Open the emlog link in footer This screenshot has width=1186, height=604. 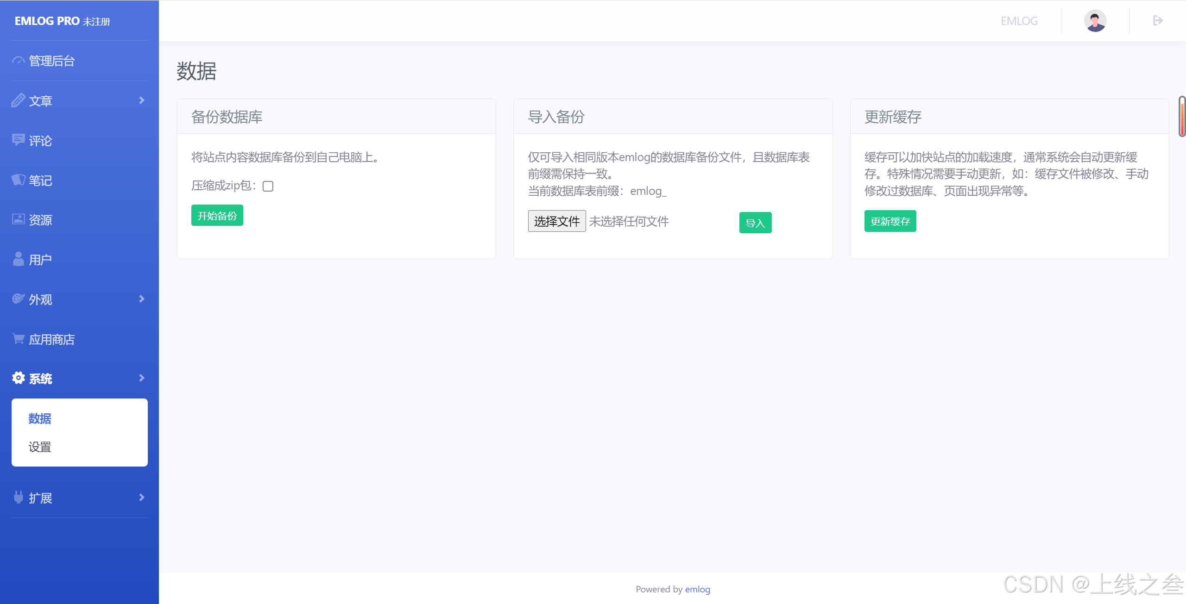[x=697, y=589]
